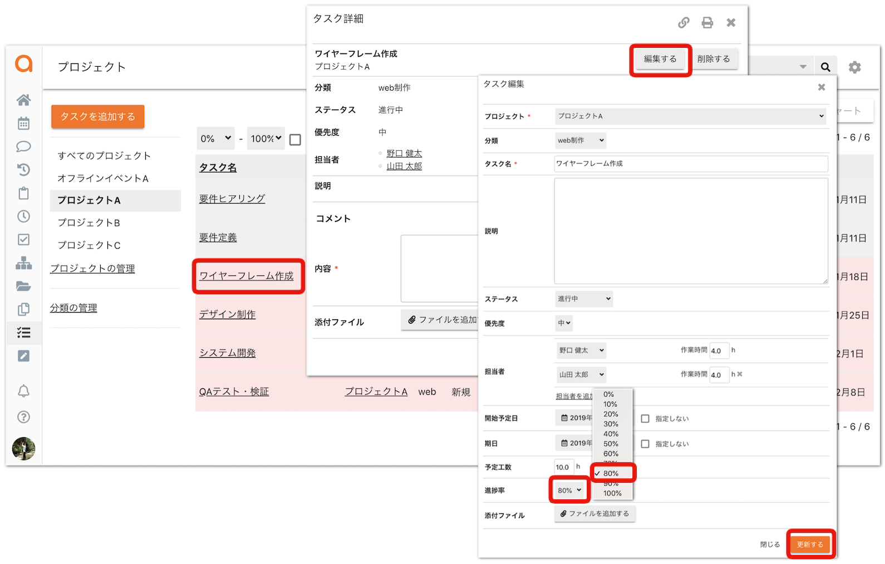Click the タスク名 input field
Screen dimensions: 885x564
coord(691,164)
